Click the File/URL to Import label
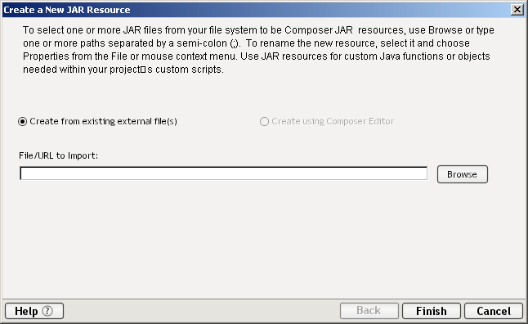528x324 pixels. pos(59,155)
